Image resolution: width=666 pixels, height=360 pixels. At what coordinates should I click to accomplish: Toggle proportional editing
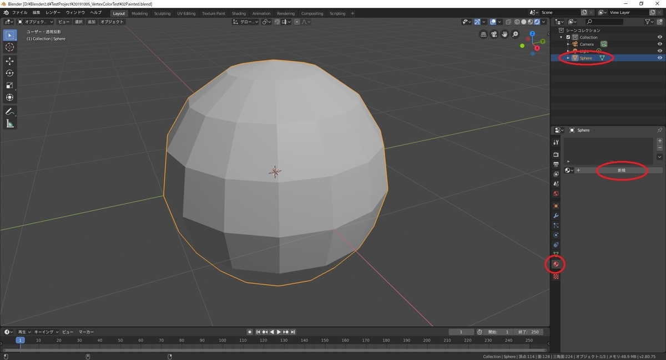(297, 22)
